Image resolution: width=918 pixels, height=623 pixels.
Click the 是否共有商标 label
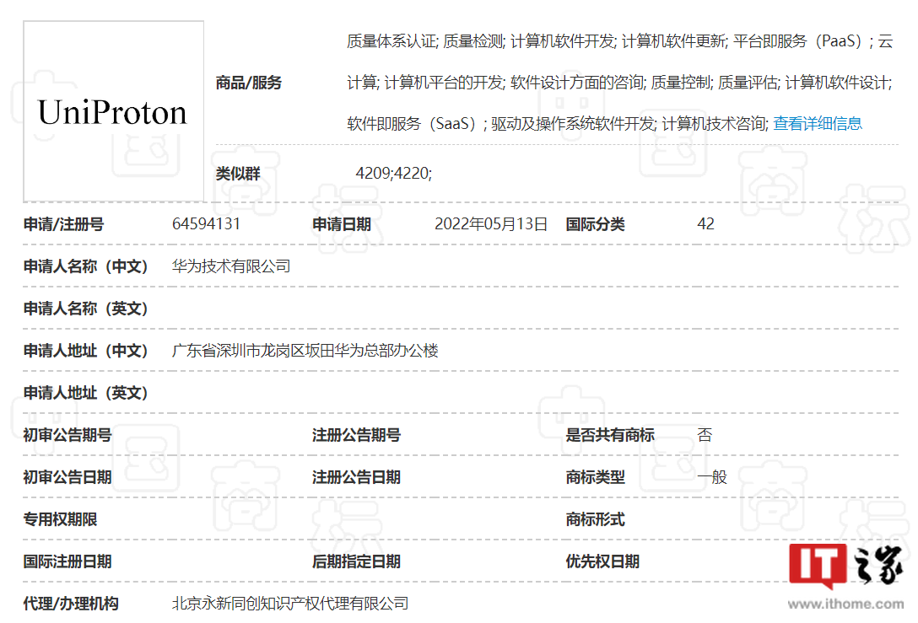click(x=609, y=435)
